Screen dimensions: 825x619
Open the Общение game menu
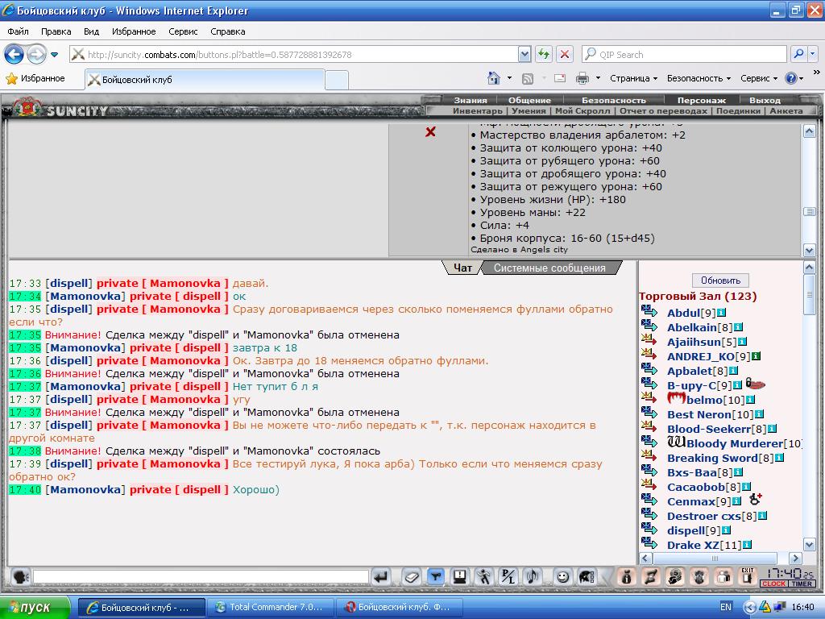[x=529, y=100]
